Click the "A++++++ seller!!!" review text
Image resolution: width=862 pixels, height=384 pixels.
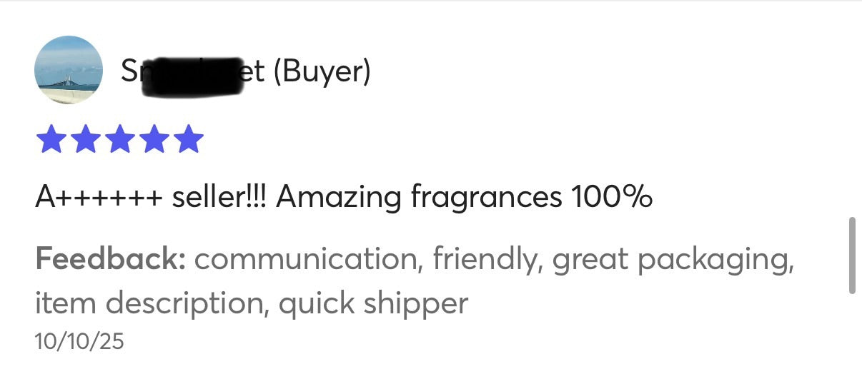pyautogui.click(x=152, y=198)
